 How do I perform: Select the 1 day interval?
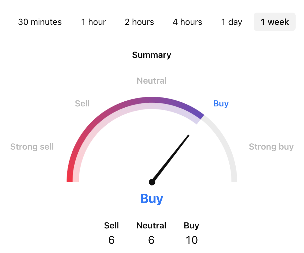231,22
